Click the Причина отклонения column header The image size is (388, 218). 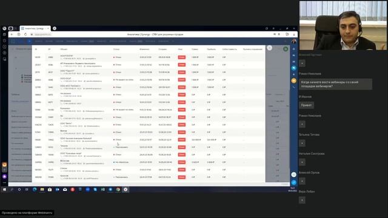click(x=252, y=50)
